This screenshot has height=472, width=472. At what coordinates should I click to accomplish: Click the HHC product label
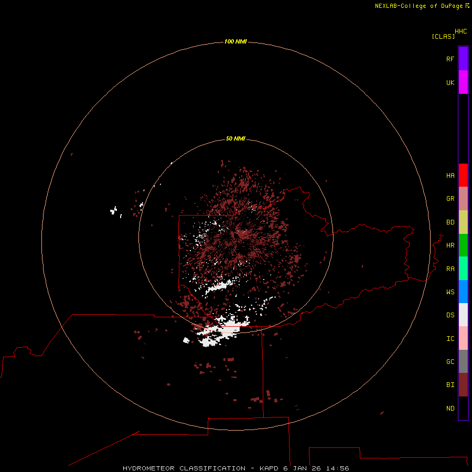[460, 31]
